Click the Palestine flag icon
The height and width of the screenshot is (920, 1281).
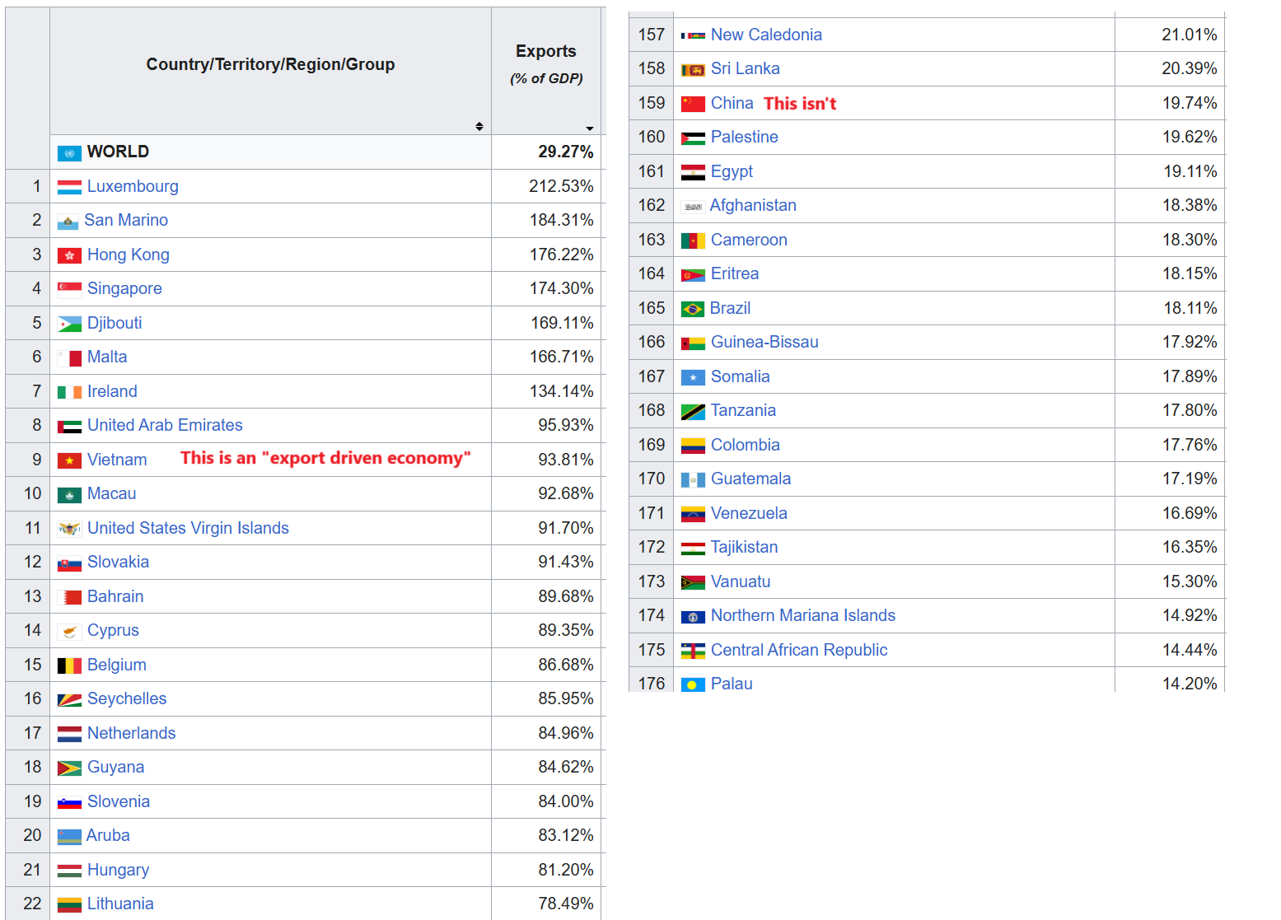click(693, 138)
